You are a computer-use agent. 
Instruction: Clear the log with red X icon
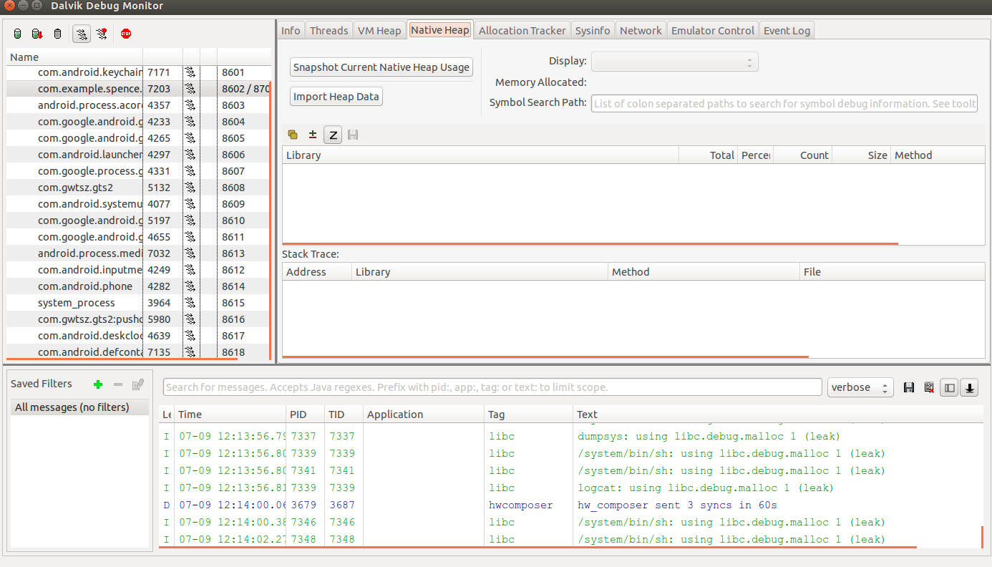point(929,387)
